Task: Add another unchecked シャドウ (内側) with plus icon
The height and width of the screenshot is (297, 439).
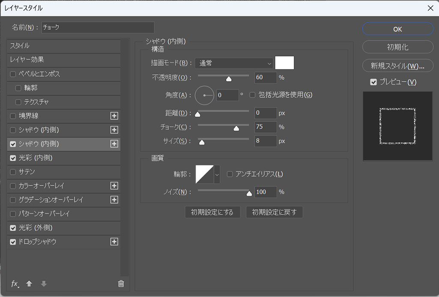Action: click(114, 129)
